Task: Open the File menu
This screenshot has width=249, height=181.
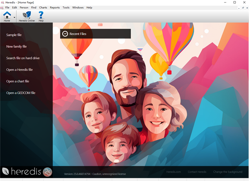Action: 7,7
